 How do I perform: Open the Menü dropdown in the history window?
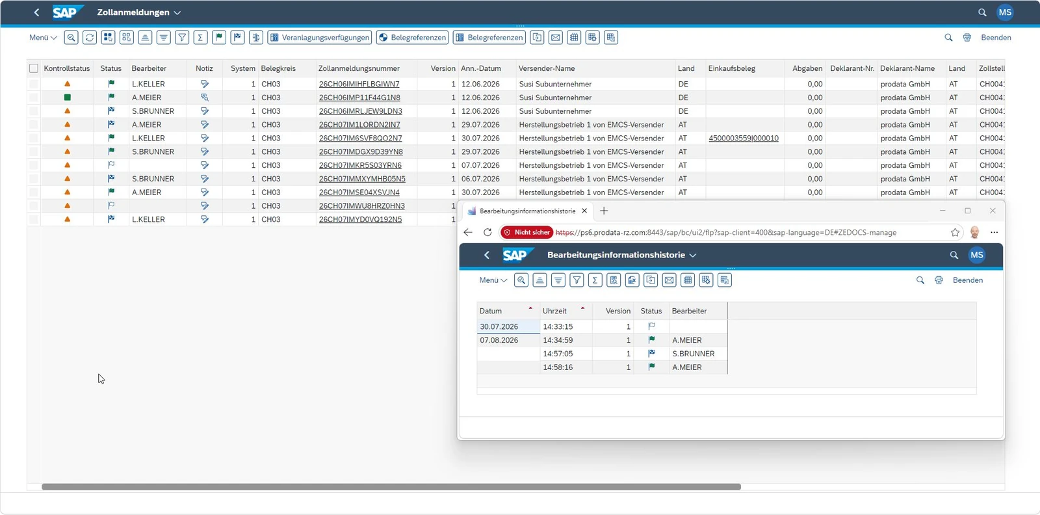coord(493,280)
